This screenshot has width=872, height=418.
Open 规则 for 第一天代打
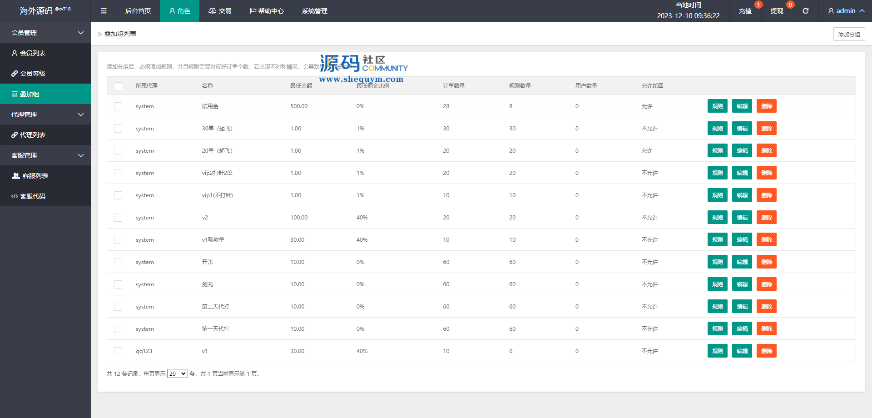[718, 328]
